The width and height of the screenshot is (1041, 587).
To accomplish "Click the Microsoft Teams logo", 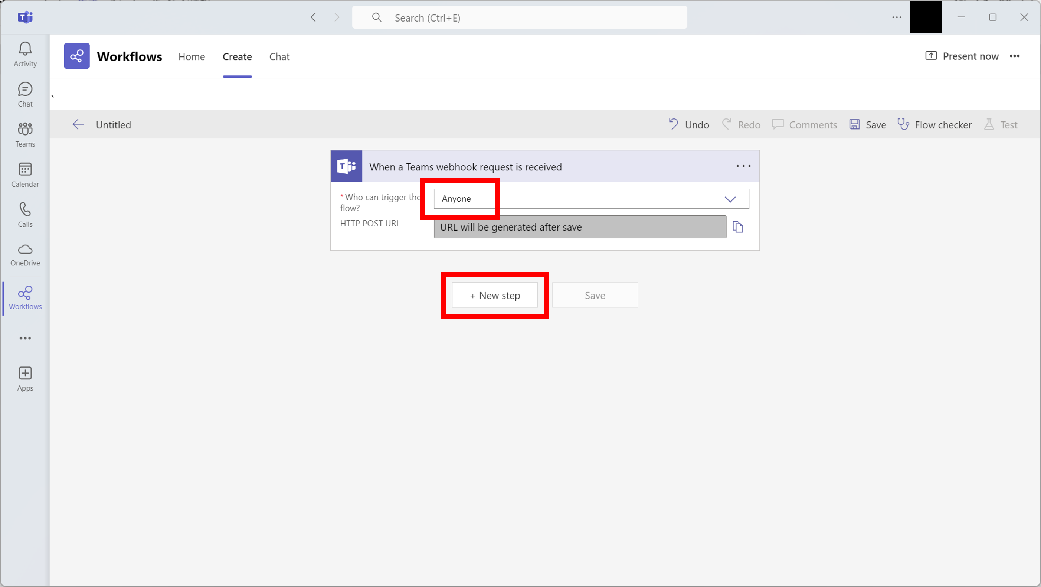I will (x=25, y=17).
